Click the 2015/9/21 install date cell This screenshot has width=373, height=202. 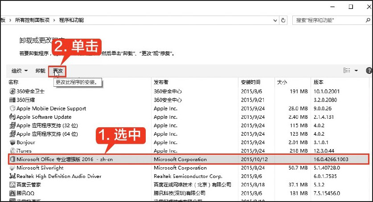pyautogui.click(x=253, y=100)
